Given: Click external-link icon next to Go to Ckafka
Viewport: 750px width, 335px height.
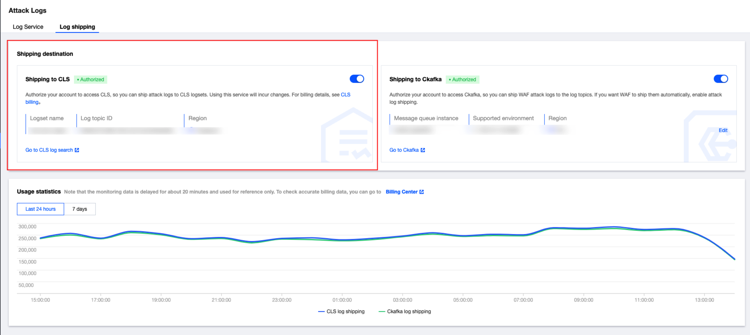Looking at the screenshot, I should click(x=423, y=150).
